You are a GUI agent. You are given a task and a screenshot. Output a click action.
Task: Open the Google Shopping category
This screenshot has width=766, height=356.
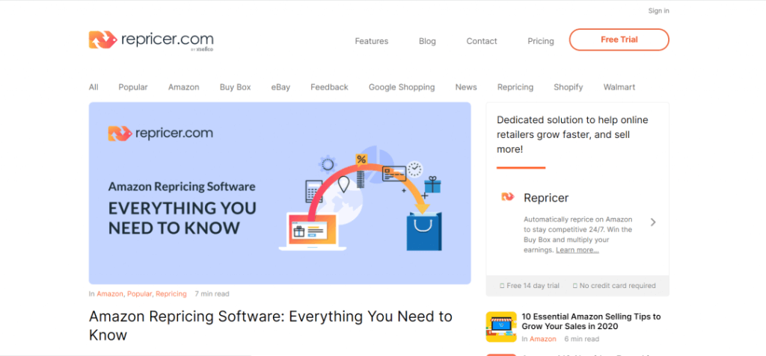pos(402,87)
